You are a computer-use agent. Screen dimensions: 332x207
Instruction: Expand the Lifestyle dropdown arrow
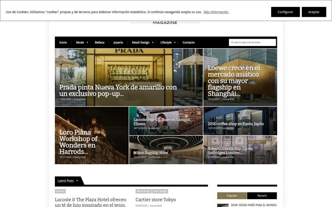click(175, 42)
